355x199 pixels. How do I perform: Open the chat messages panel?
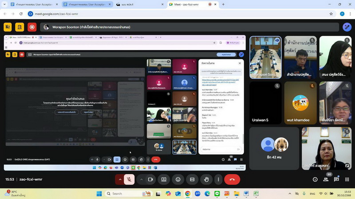(336, 180)
